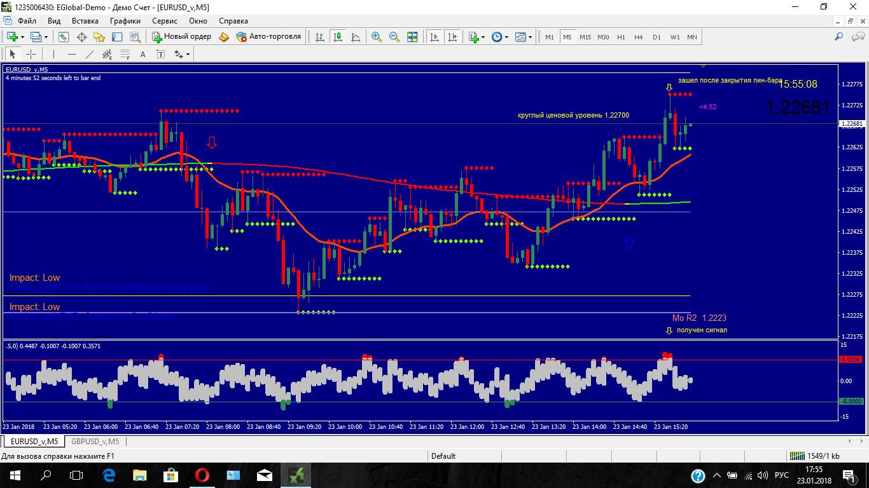Switch to the GBPUSD_v,M5 chart tab
This screenshot has width=869, height=488.
click(x=95, y=441)
